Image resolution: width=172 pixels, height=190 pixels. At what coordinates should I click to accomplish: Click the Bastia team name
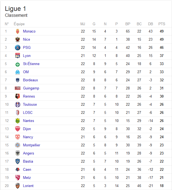(x=28, y=161)
